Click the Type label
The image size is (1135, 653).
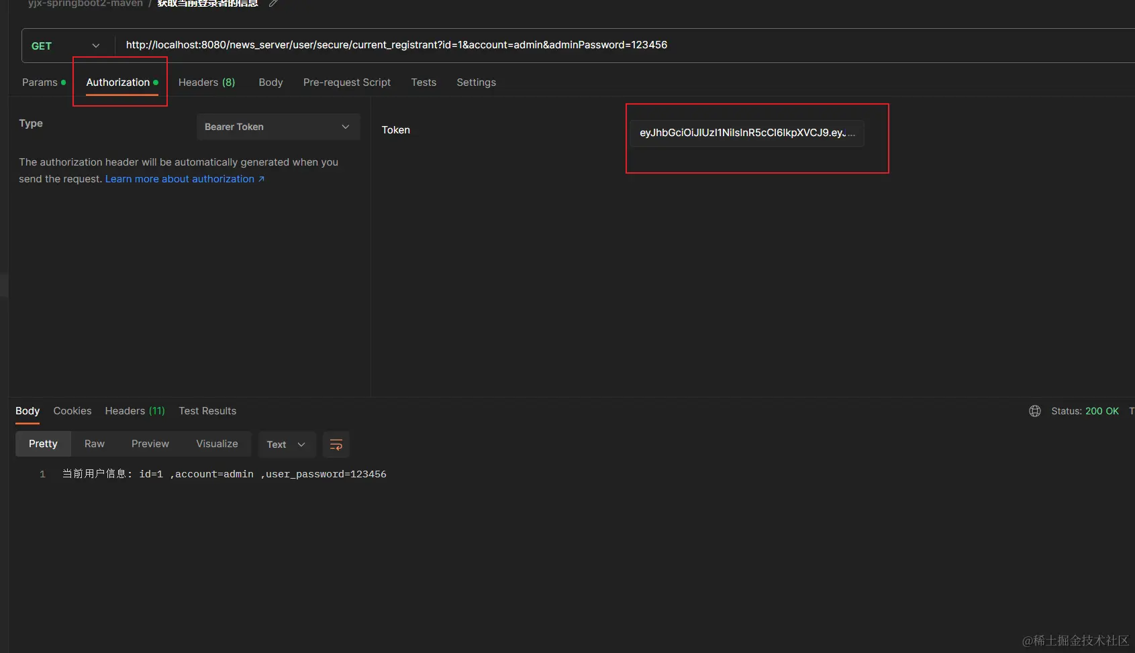(31, 123)
